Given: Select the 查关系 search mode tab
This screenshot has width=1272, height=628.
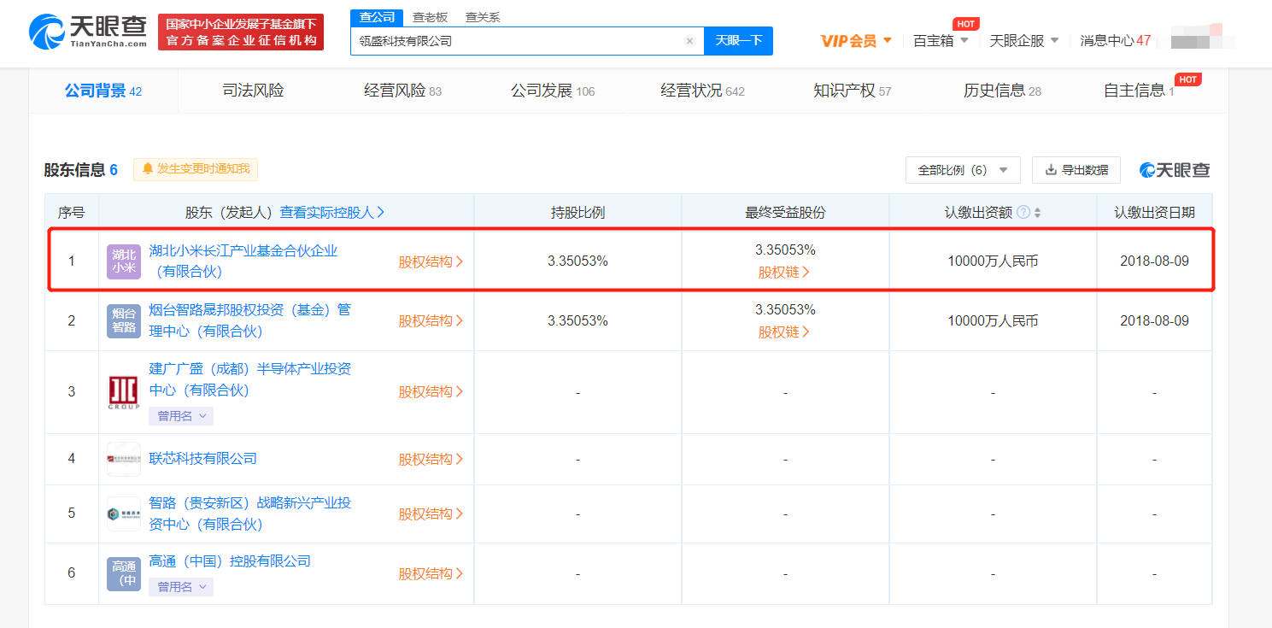Looking at the screenshot, I should tap(483, 17).
